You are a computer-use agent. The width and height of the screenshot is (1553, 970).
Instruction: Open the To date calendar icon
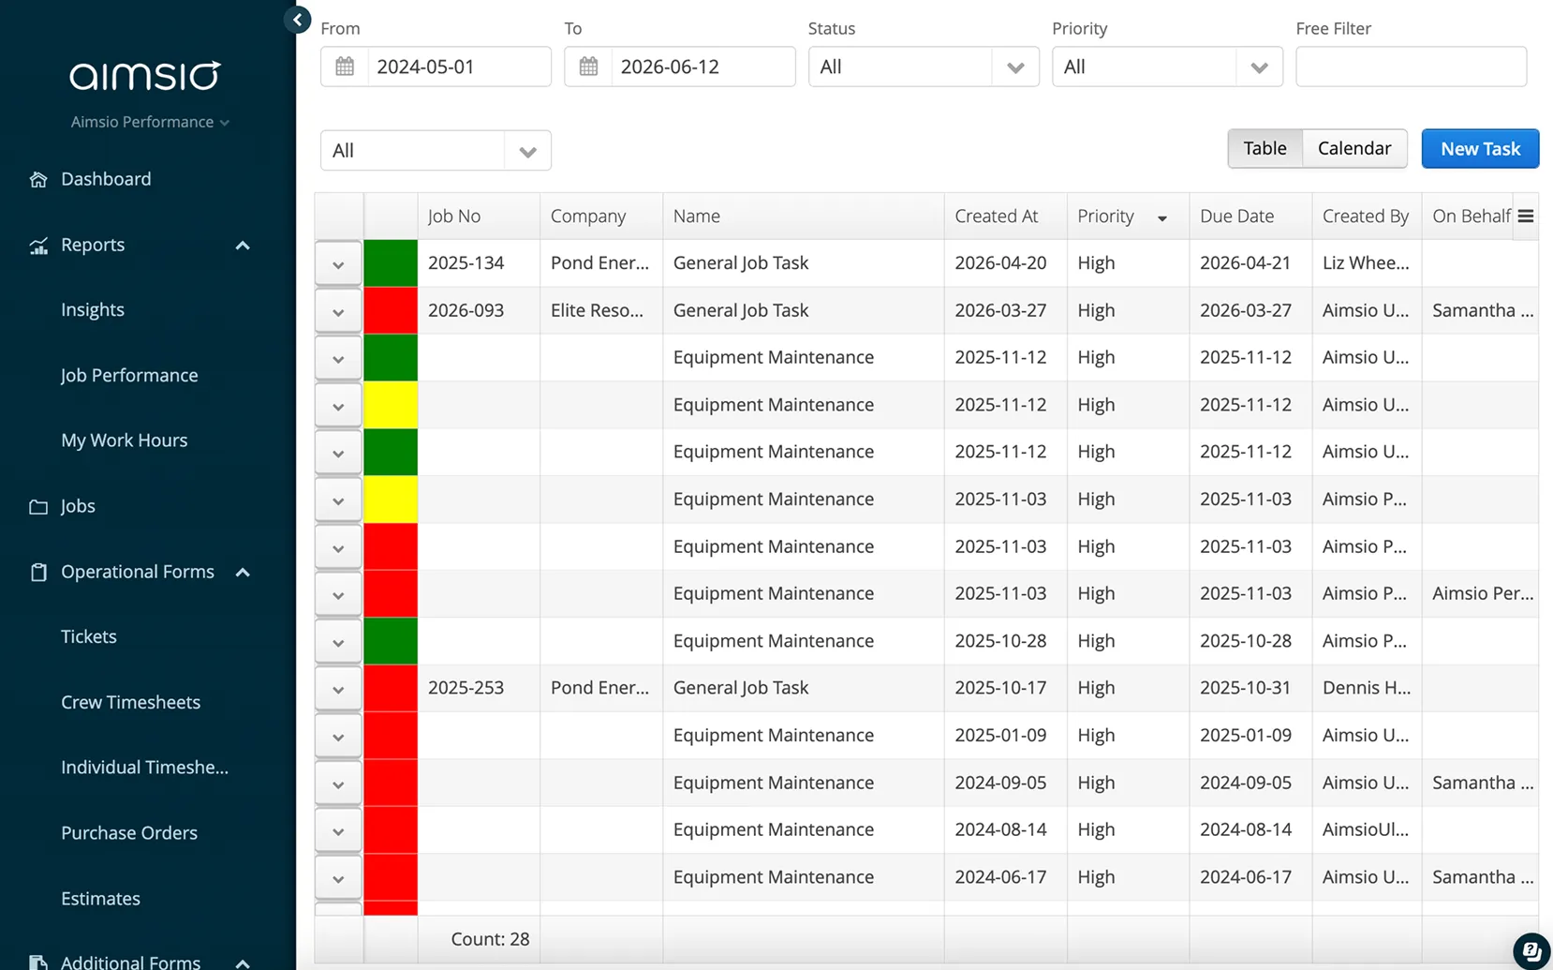(588, 67)
